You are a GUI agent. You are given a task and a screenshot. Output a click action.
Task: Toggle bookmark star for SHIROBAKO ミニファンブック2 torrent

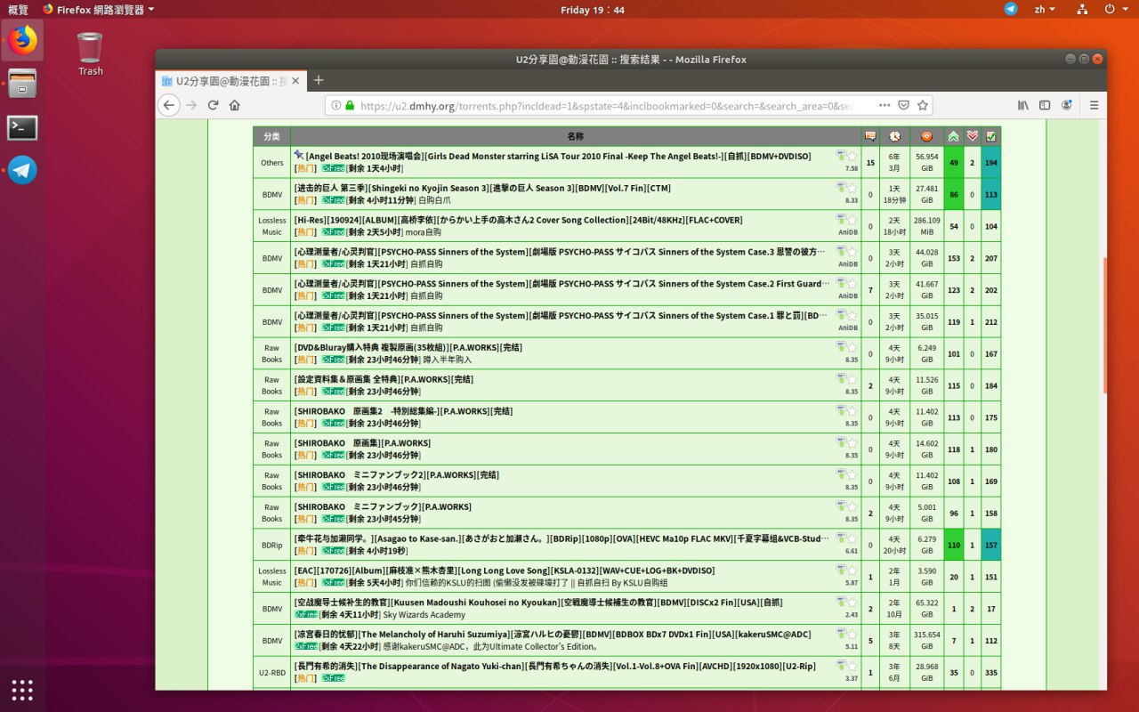(852, 474)
